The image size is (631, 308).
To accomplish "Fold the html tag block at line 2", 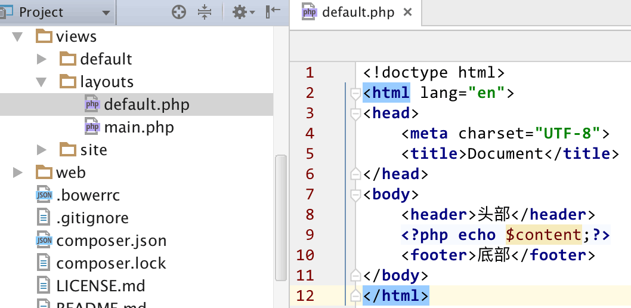I will 355,93.
